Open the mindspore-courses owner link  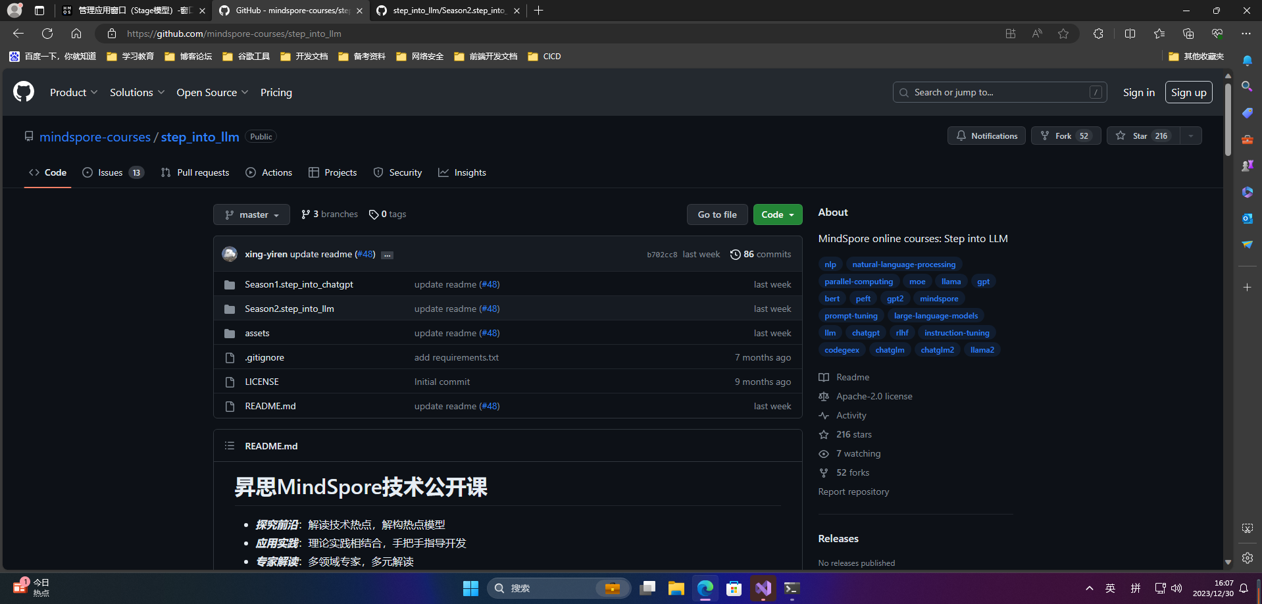(x=95, y=137)
